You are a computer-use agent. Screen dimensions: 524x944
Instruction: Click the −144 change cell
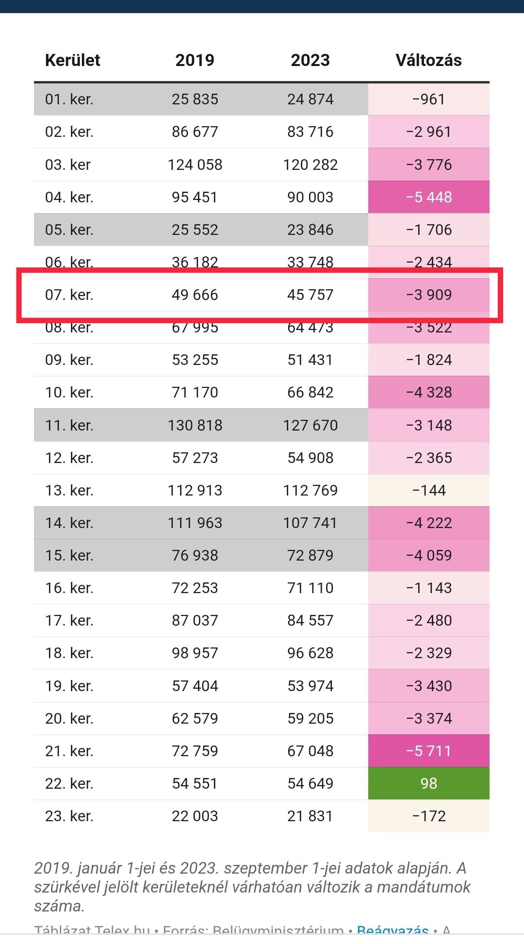(x=429, y=490)
